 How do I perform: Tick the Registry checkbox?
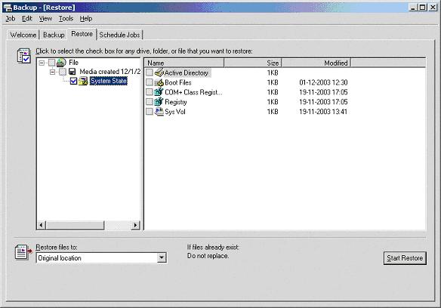pos(150,102)
